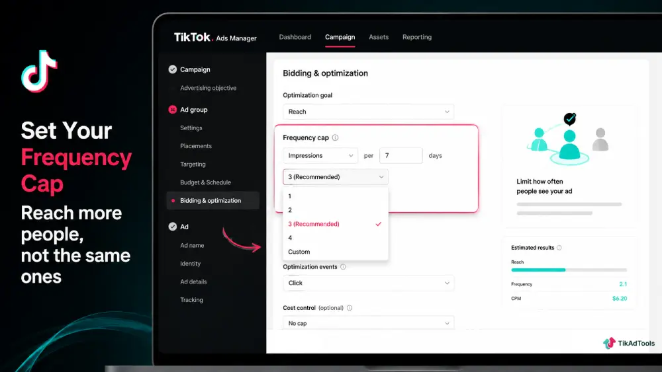Go to the Ad section in sidebar

tap(184, 227)
